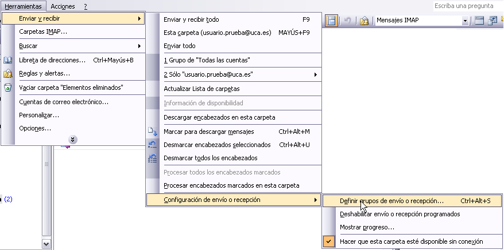The height and width of the screenshot is (250, 504).
Task: Click the scrollbar down arrow at bottom
Action: click(x=46, y=244)
